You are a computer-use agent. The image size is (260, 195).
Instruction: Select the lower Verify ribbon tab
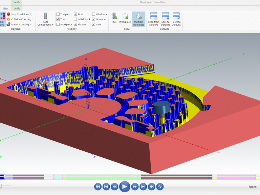coord(17,8)
